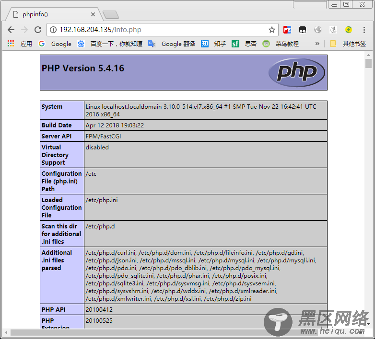This screenshot has width=375, height=339.
Task: Minimize the Chrome window
Action: coord(334,4)
